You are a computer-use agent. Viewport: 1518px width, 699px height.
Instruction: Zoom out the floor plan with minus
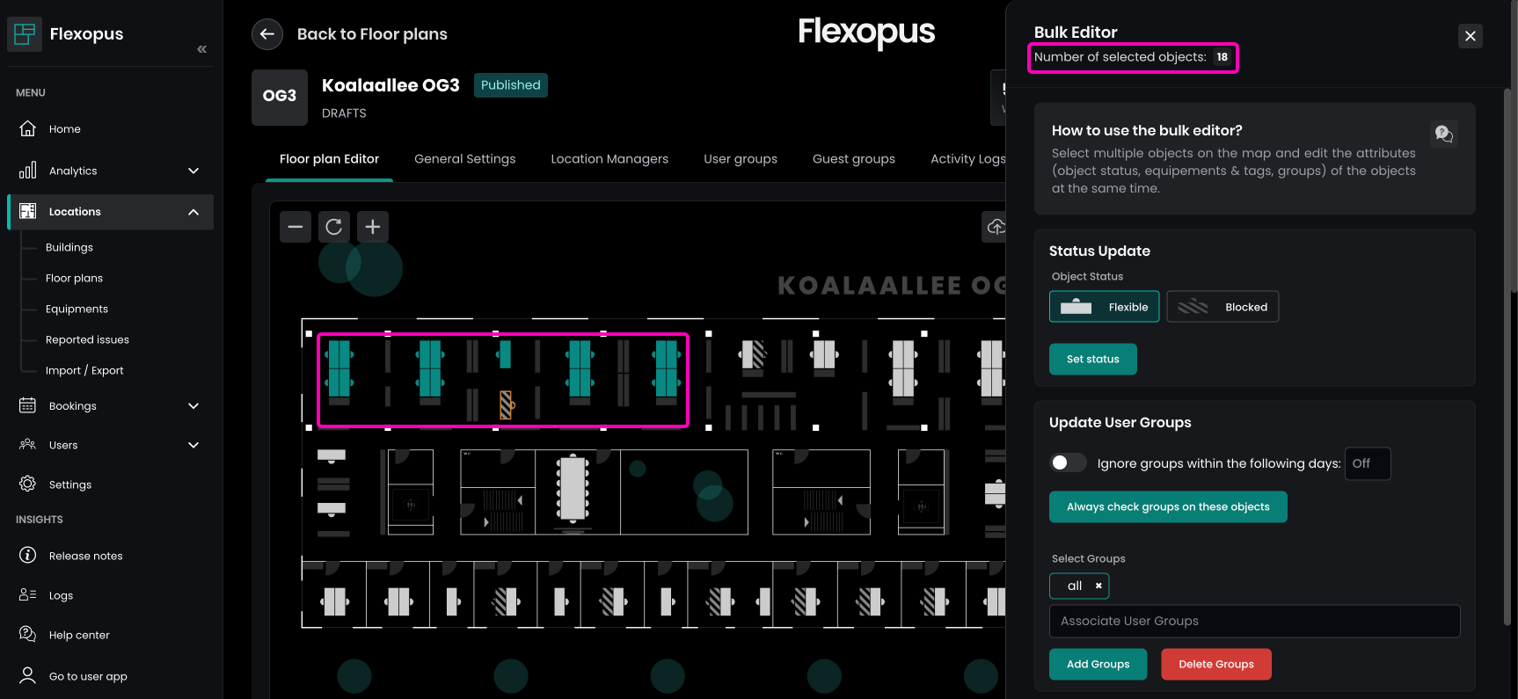[296, 227]
